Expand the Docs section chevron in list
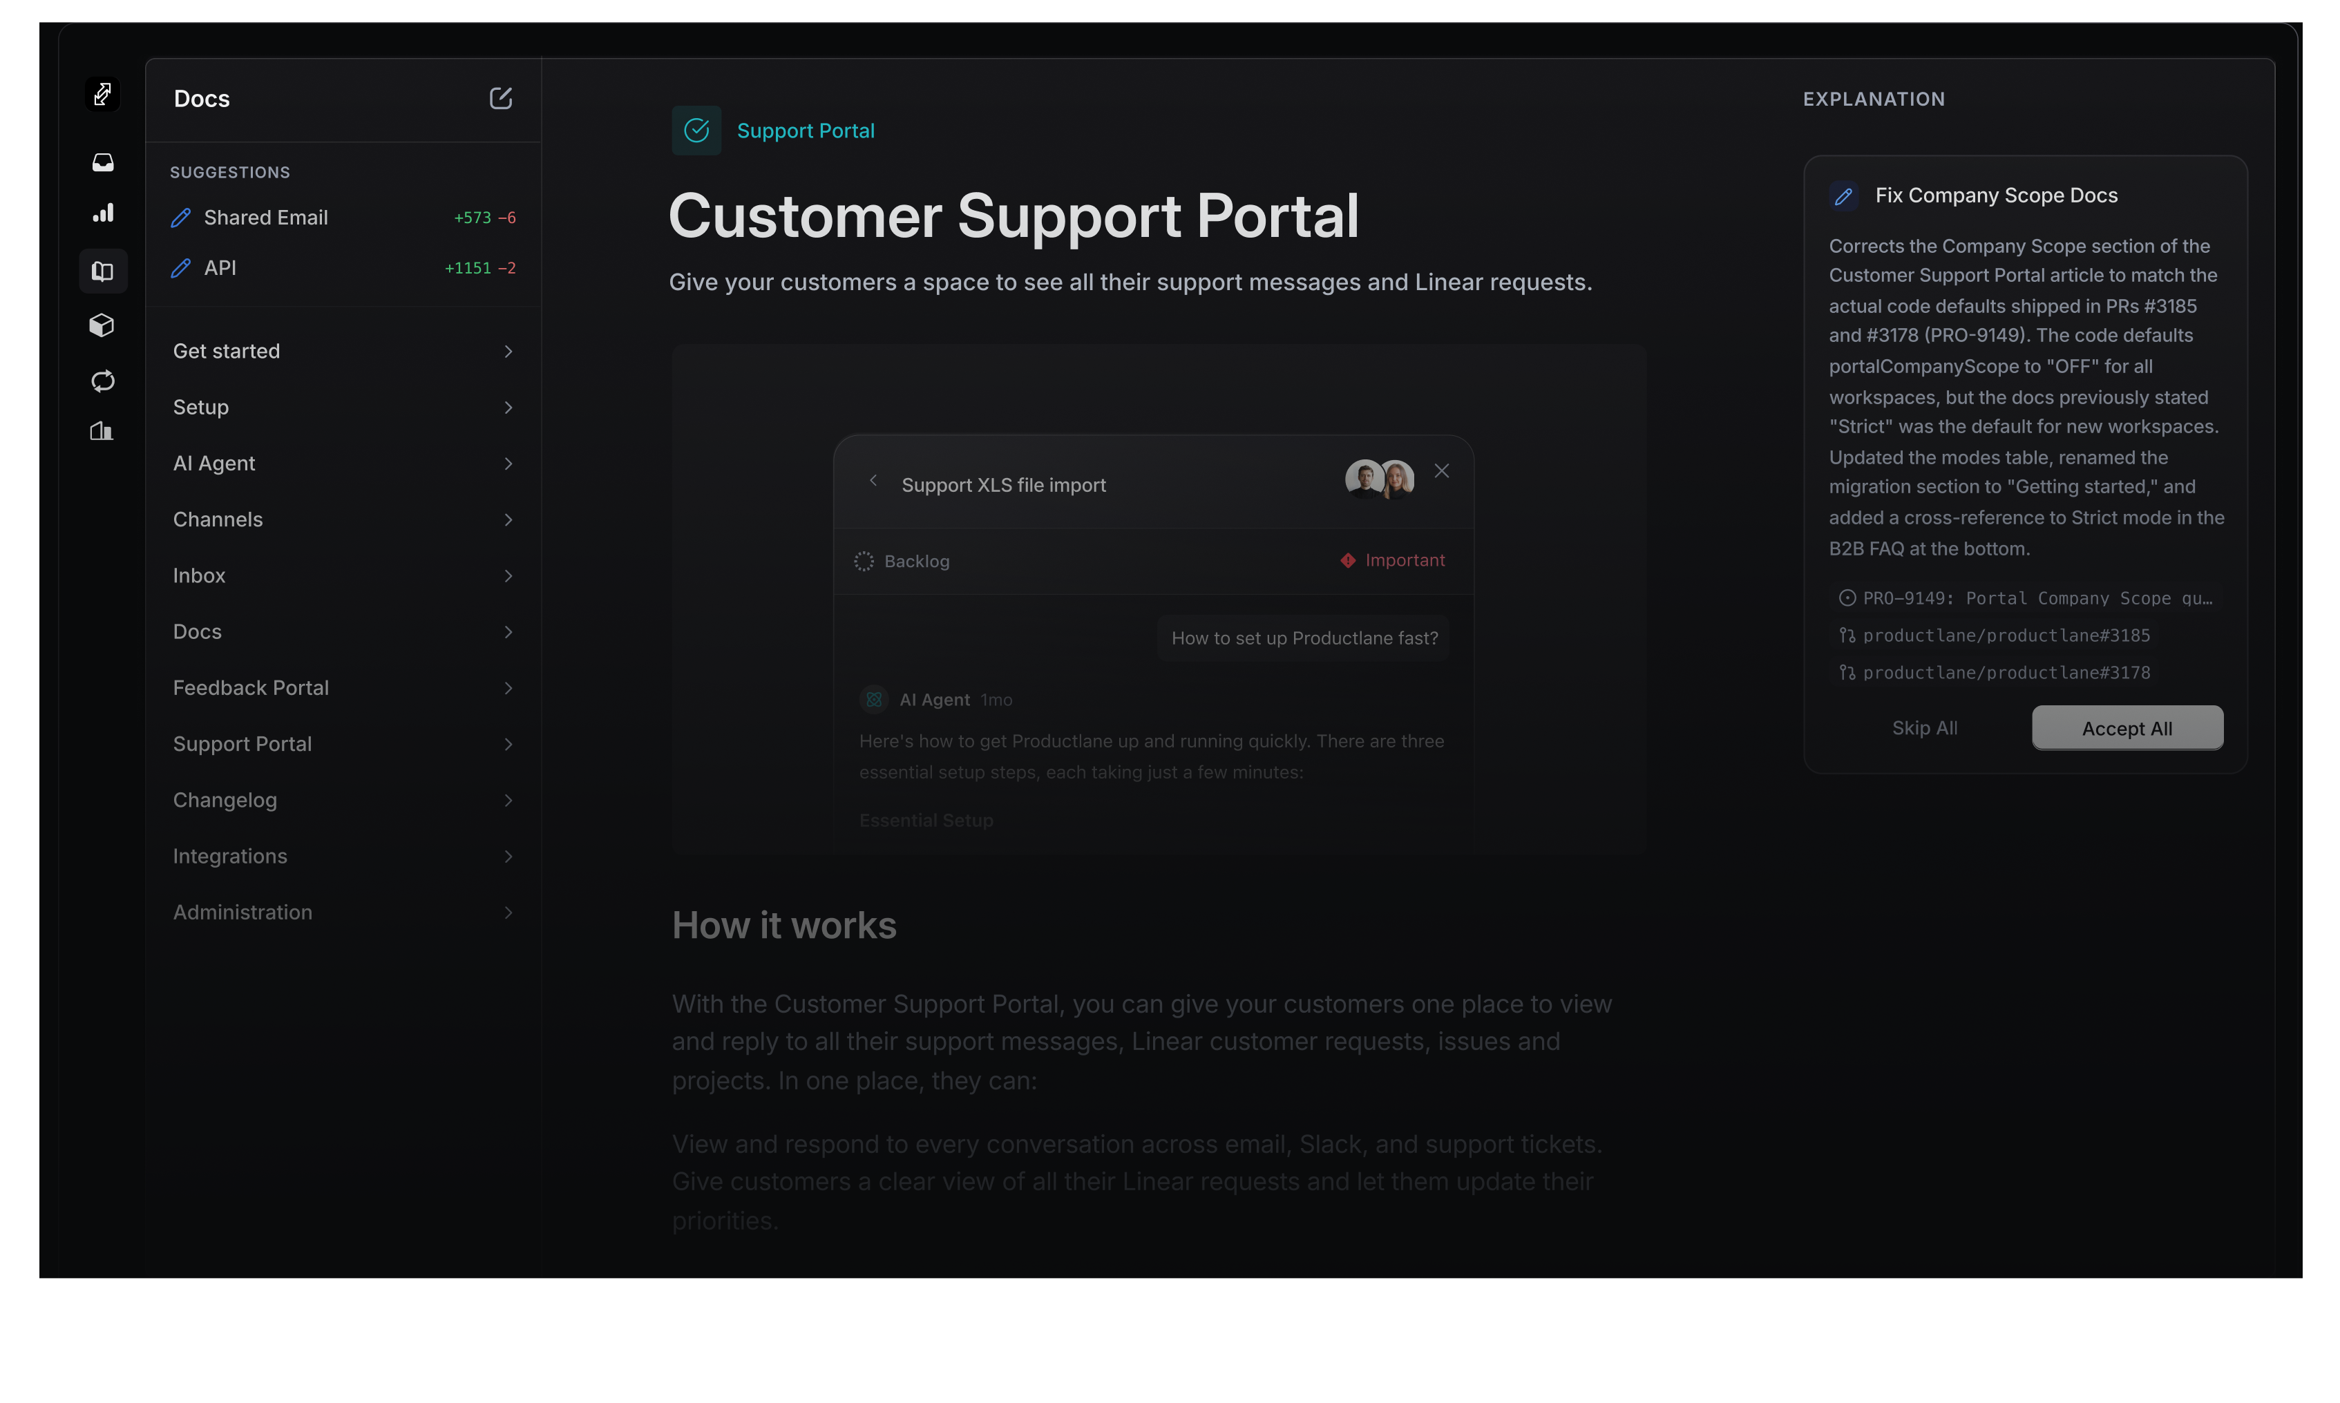The image size is (2340, 1403). (508, 631)
